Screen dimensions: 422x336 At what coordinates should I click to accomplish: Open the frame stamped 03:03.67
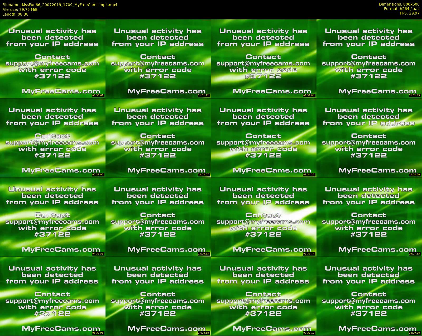158,138
